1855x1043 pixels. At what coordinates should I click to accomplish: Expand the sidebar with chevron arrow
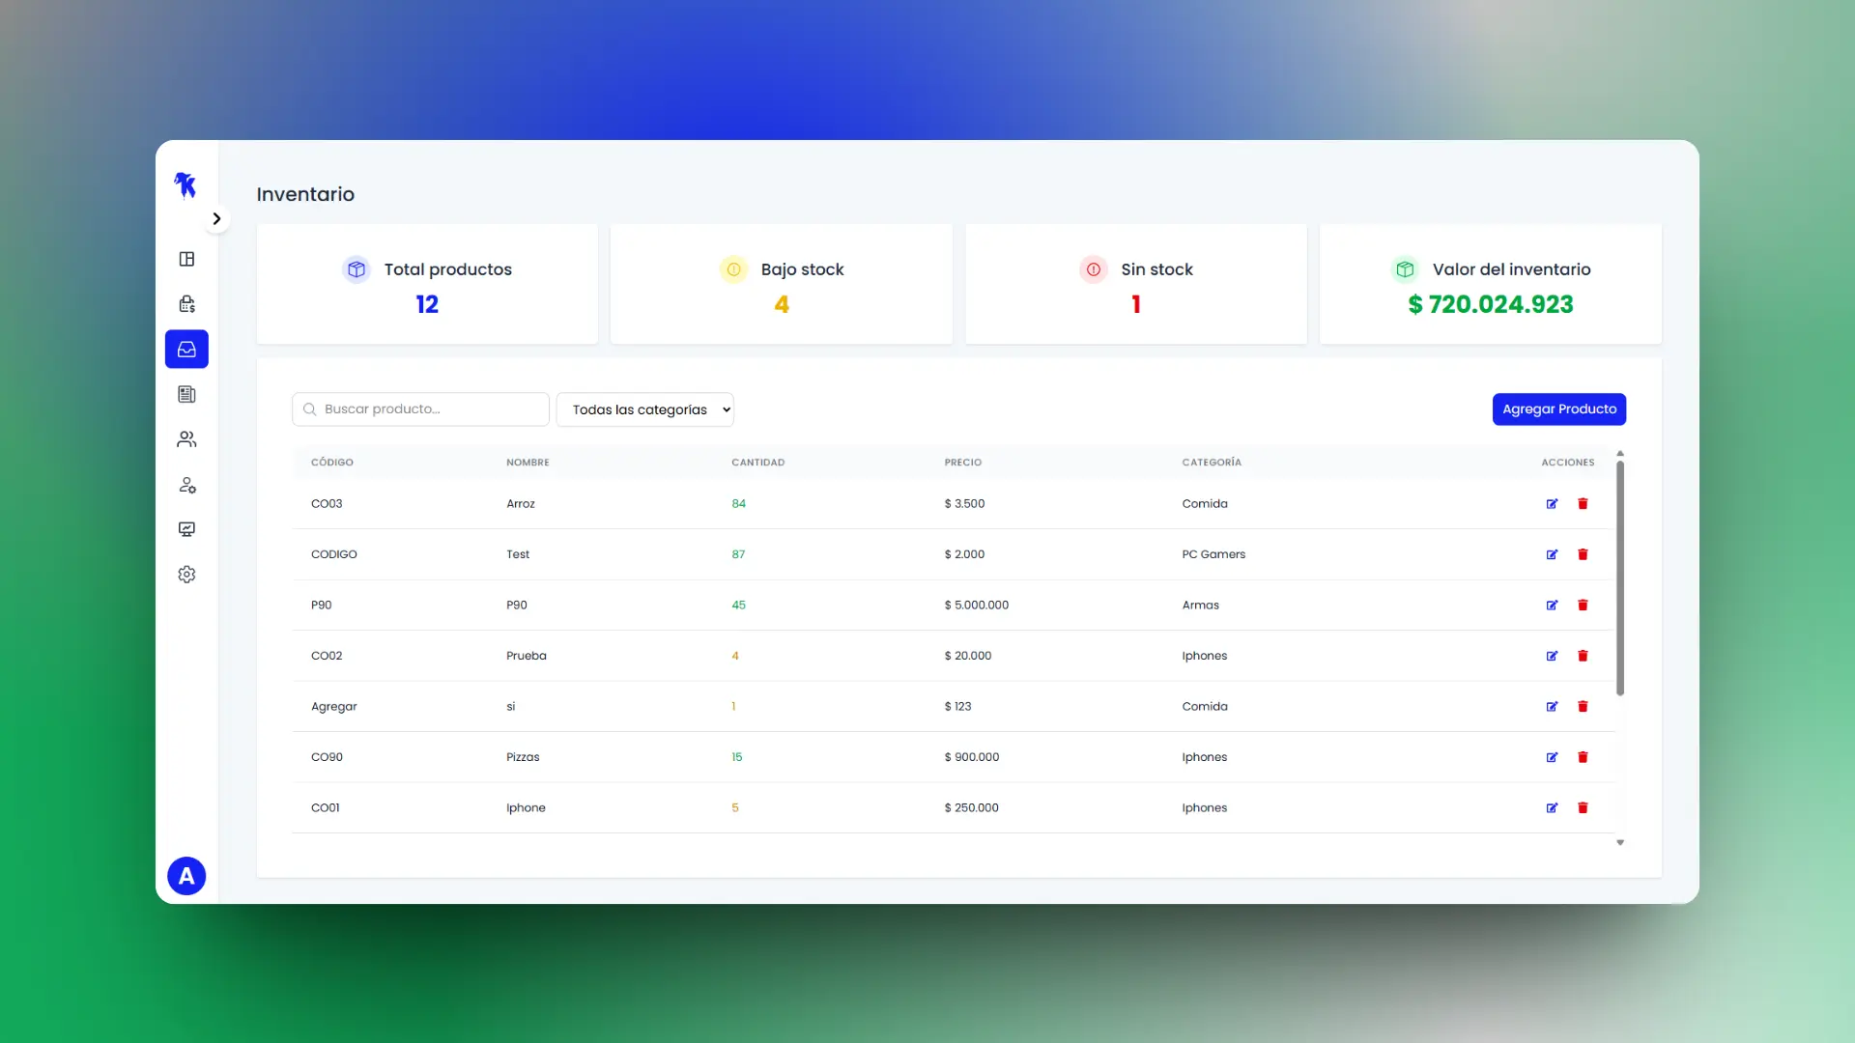(216, 219)
